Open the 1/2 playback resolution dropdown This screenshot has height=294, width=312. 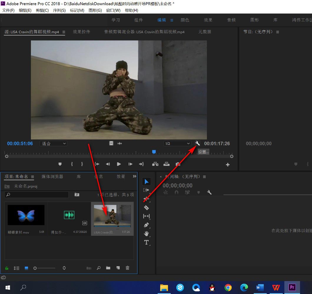(x=177, y=143)
